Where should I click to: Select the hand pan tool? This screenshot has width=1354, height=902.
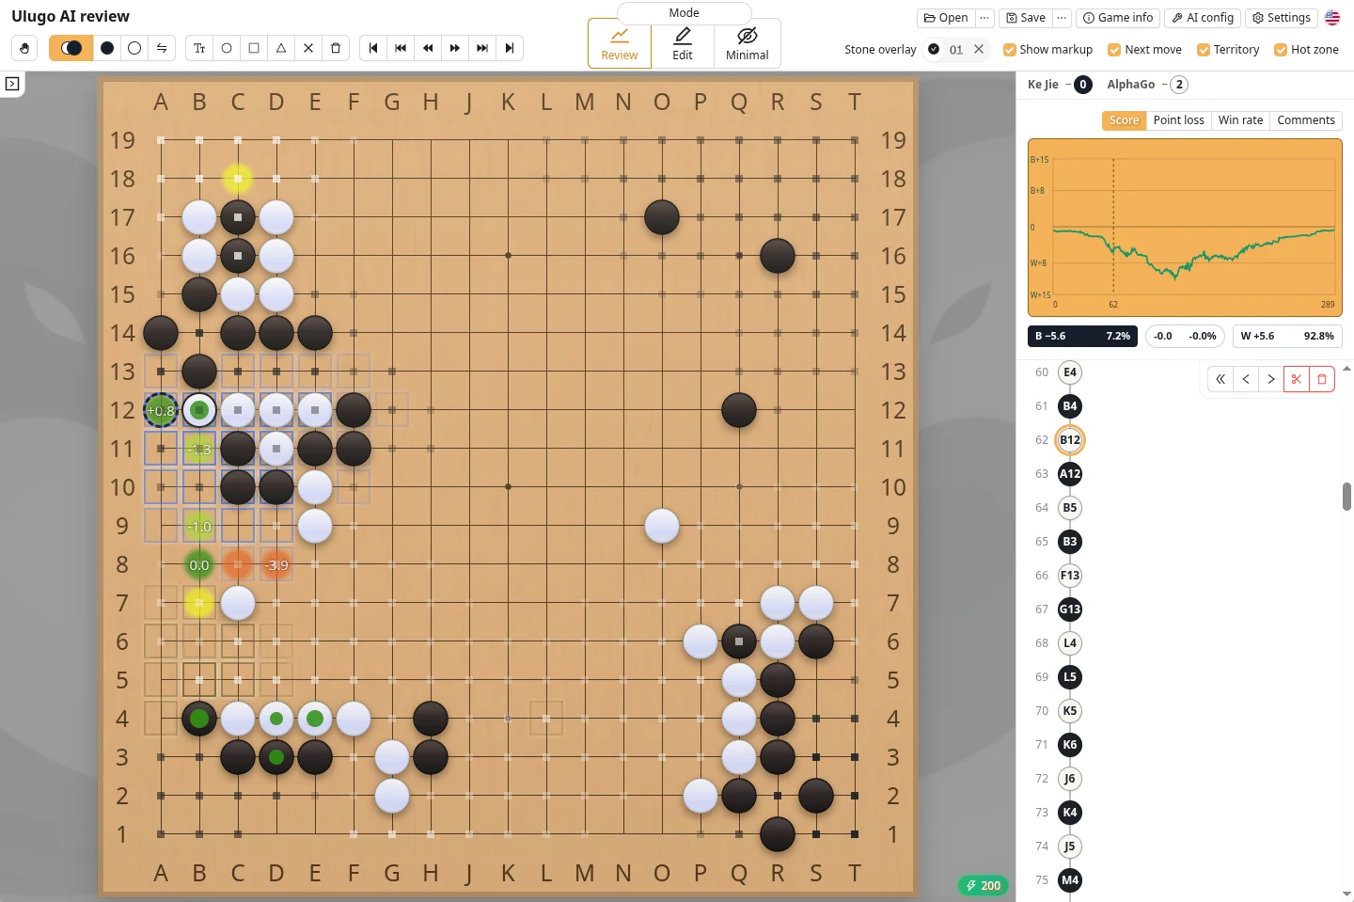tap(24, 48)
